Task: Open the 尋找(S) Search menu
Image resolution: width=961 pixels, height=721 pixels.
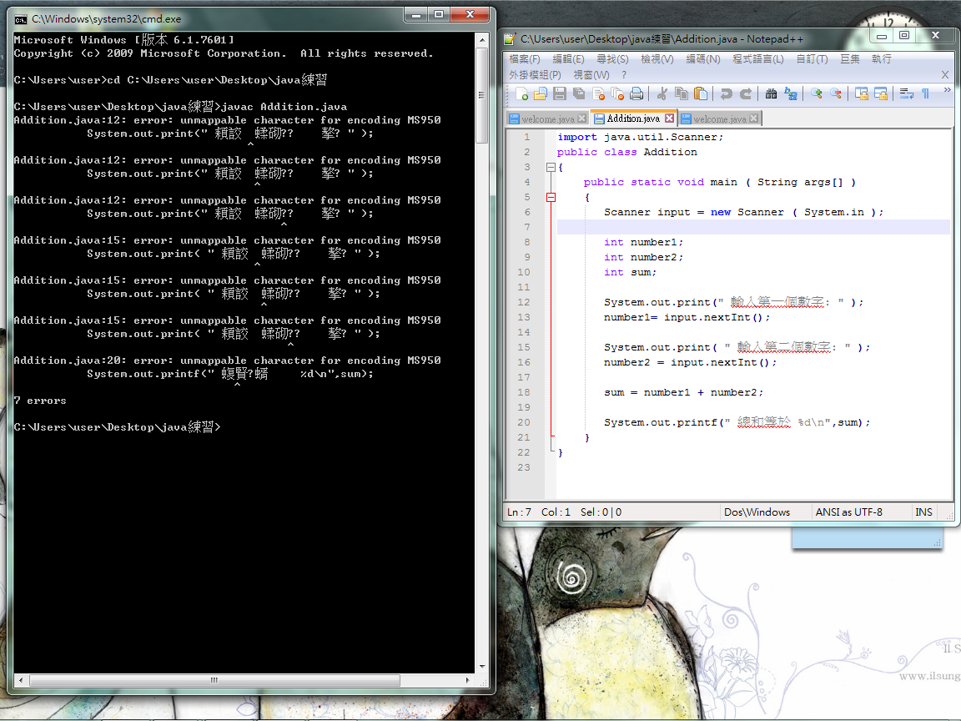Action: 612,59
